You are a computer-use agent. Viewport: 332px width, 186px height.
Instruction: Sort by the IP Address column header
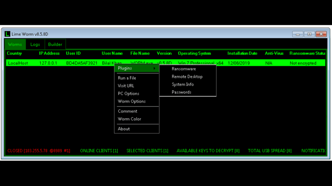(x=49, y=53)
